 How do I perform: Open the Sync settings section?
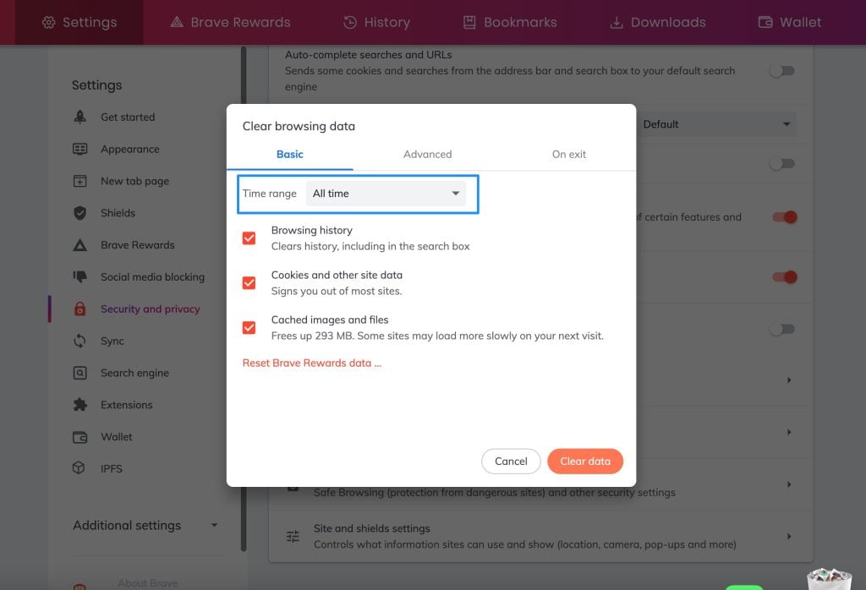[112, 341]
